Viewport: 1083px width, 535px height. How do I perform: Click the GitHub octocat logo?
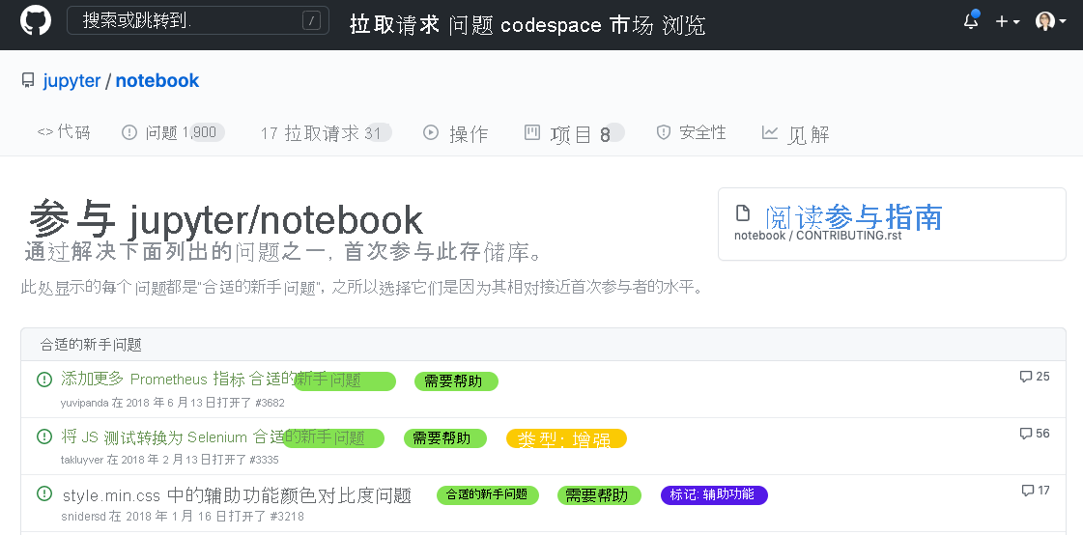[36, 20]
